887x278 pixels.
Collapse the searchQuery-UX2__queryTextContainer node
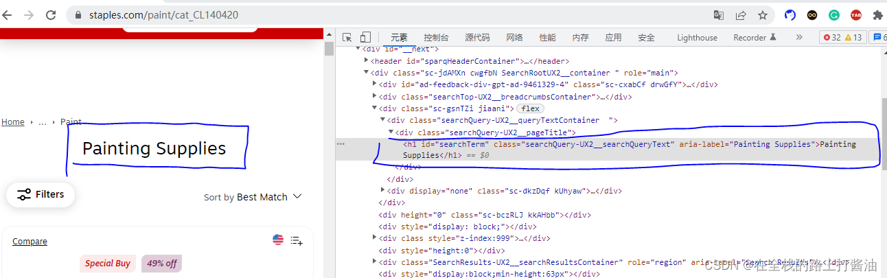click(382, 120)
